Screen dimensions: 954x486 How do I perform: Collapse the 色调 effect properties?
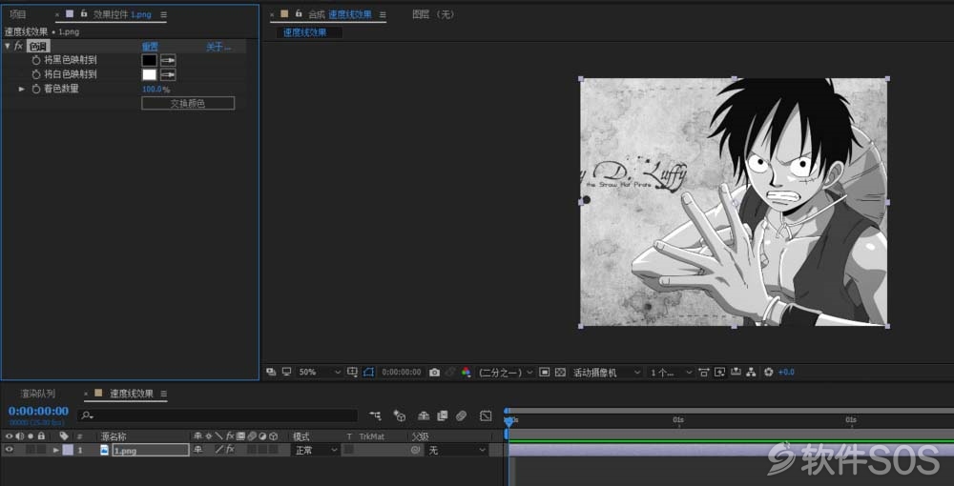(8, 46)
